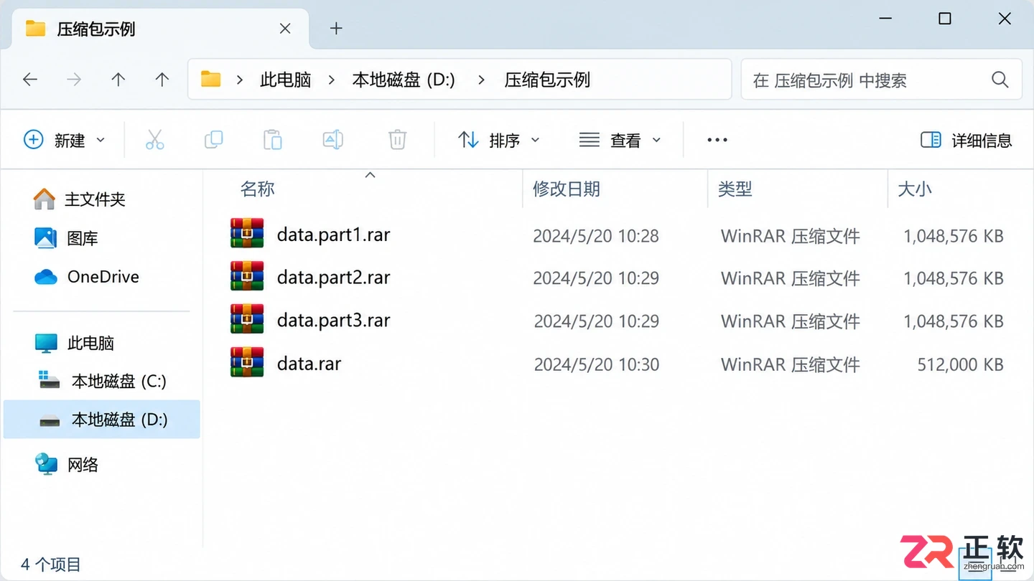Go back with the left arrow button
The height and width of the screenshot is (581, 1034).
pyautogui.click(x=30, y=80)
